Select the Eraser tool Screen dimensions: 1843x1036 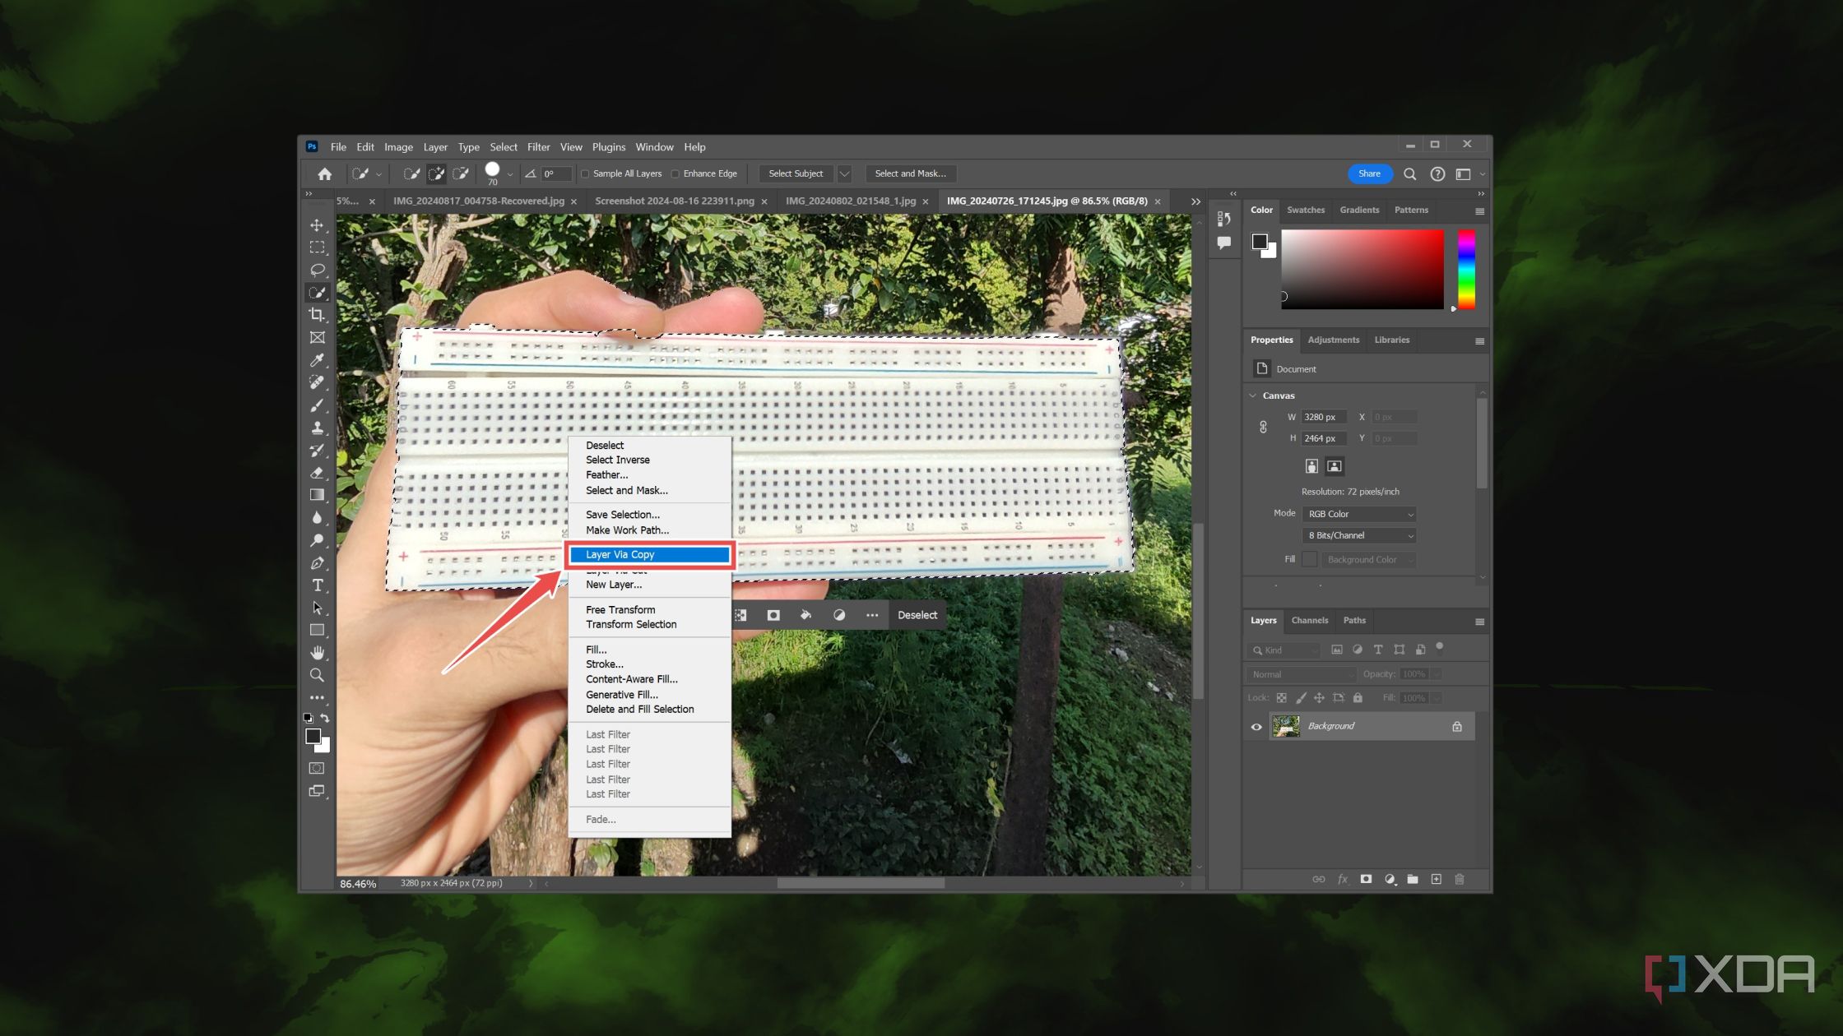click(x=317, y=473)
